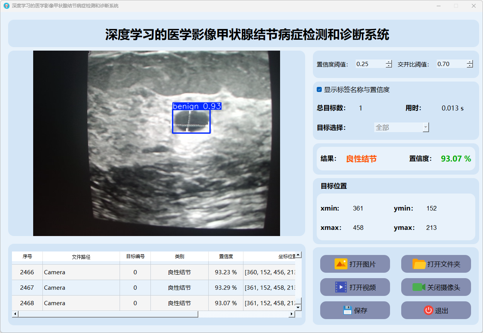Click the 序号 column header
This screenshot has width=483, height=333.
point(27,257)
